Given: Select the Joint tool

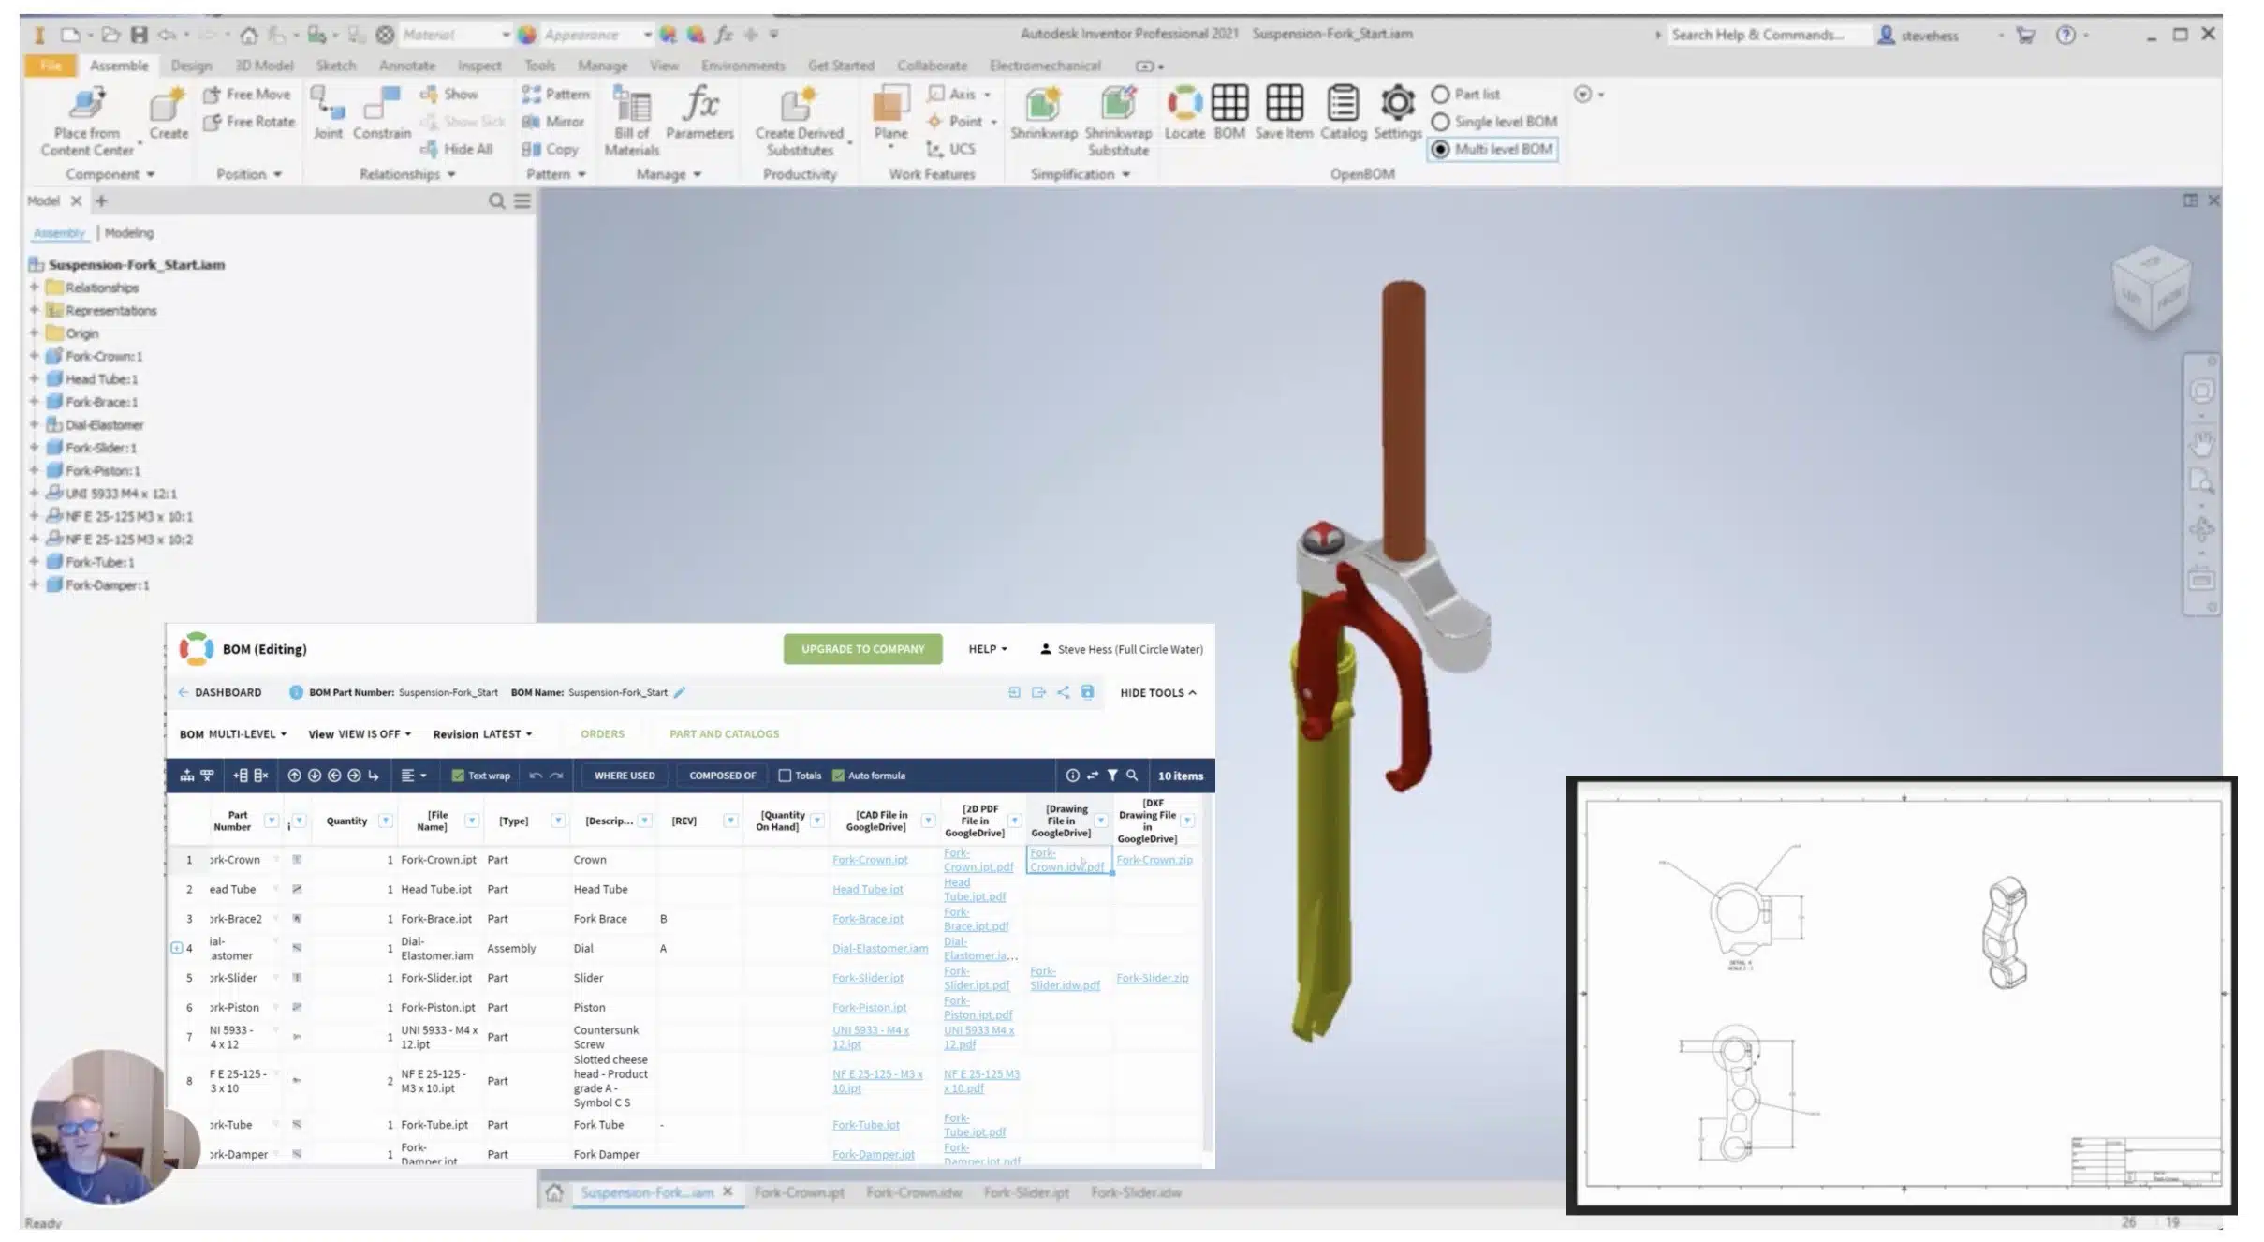Looking at the screenshot, I should pyautogui.click(x=328, y=113).
